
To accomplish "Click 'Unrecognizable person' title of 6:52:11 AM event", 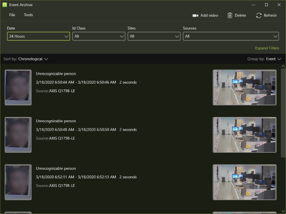I will (x=56, y=168).
